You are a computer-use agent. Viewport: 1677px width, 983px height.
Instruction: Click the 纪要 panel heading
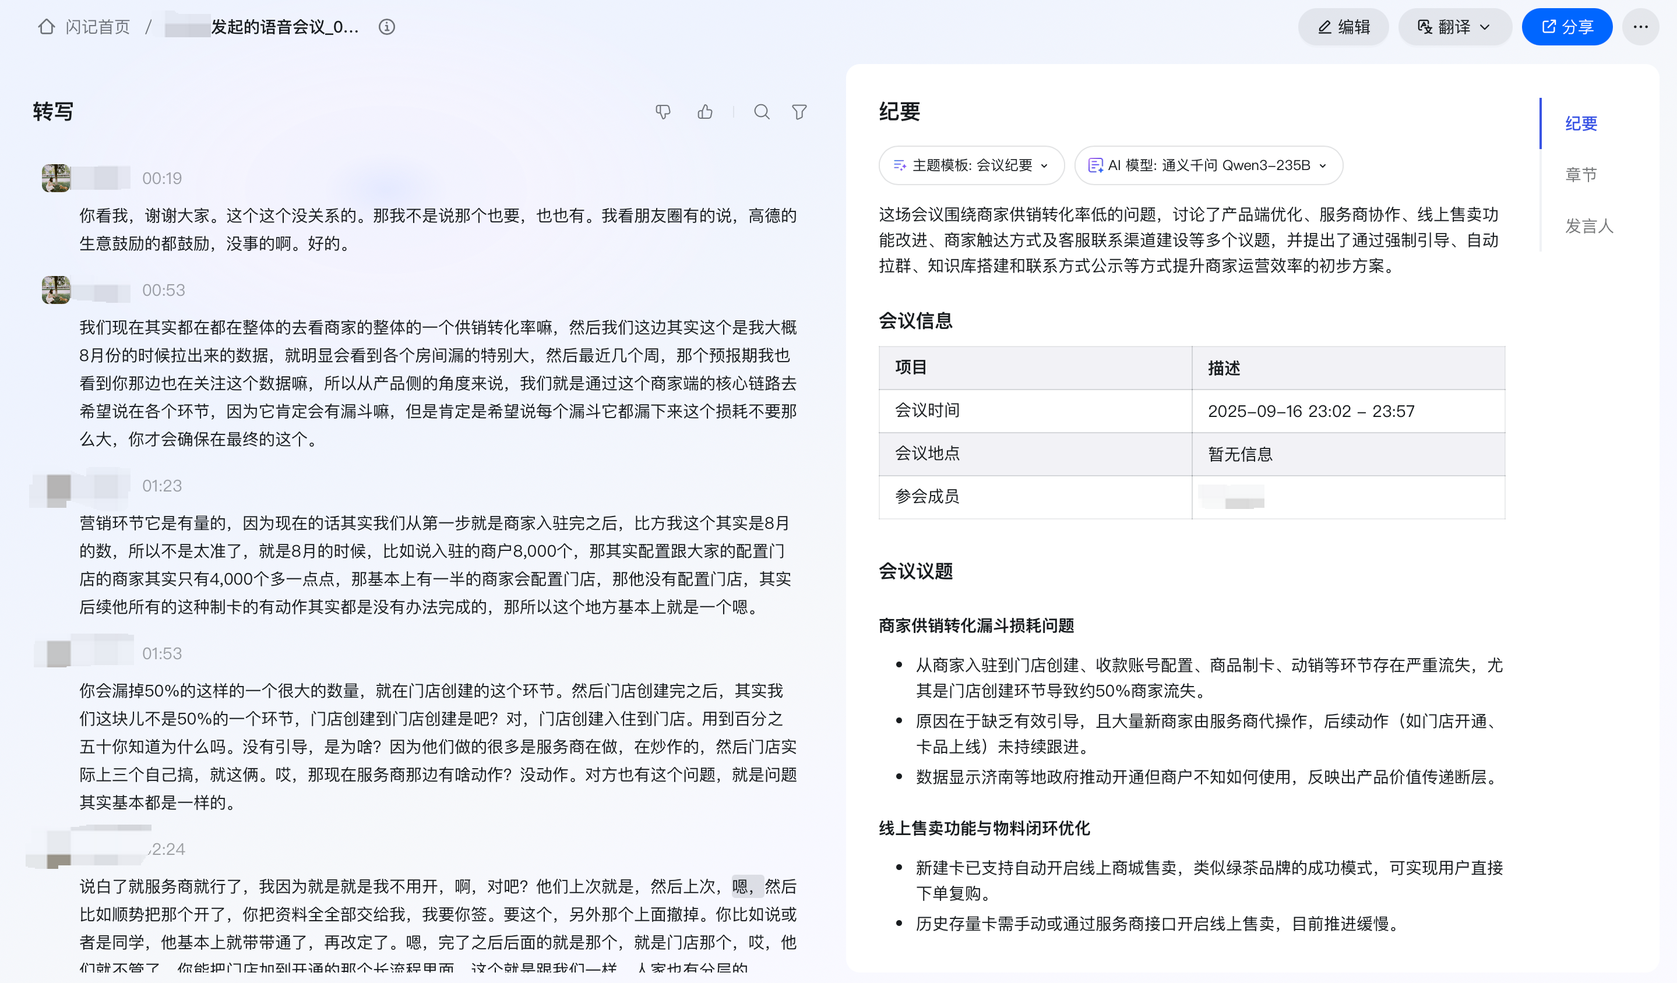[x=899, y=112]
